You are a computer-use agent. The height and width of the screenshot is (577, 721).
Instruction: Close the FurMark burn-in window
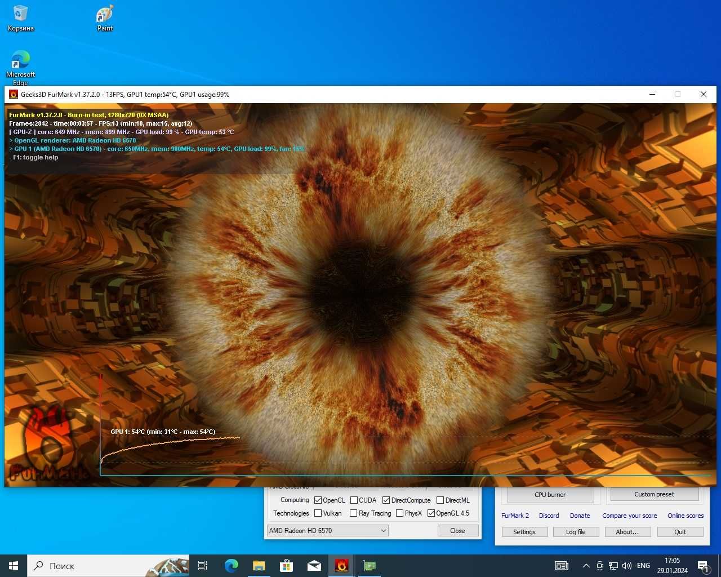(x=703, y=95)
